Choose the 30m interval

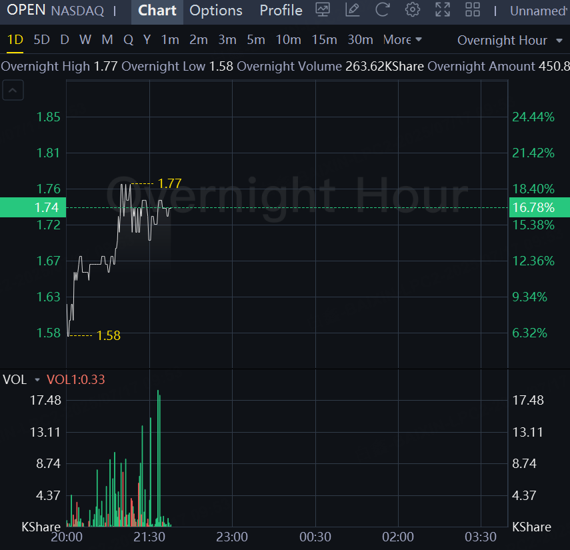click(x=360, y=39)
